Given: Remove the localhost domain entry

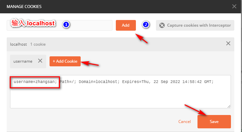Looking at the screenshot, I should pyautogui.click(x=228, y=43).
